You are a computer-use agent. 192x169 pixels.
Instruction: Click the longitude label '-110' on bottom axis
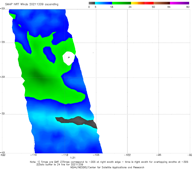point(65,155)
